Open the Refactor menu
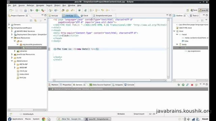 coord(30,5)
